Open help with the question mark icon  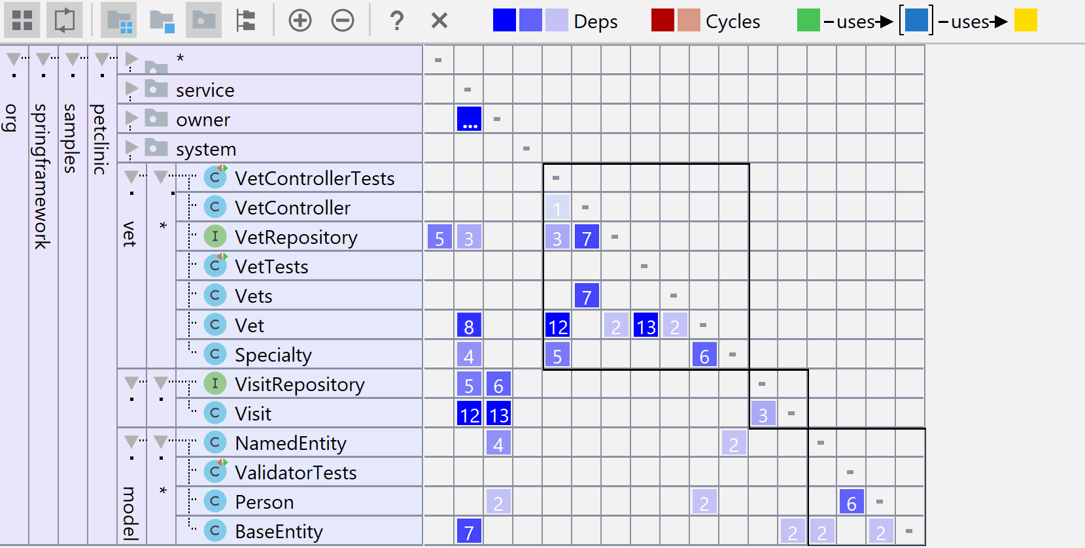pyautogui.click(x=396, y=20)
